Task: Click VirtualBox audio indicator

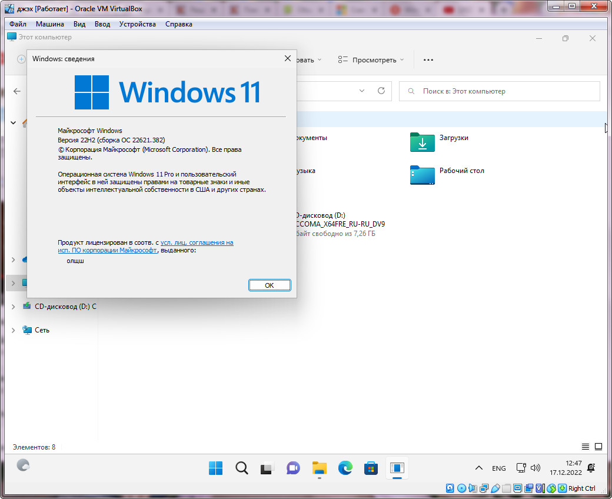Action: [x=473, y=488]
